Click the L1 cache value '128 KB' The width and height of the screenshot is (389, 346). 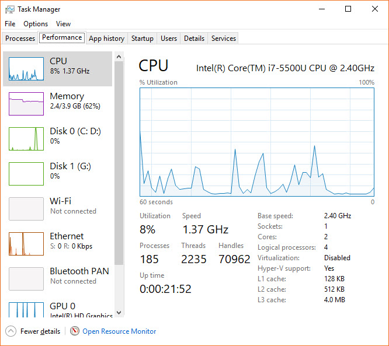tap(335, 279)
